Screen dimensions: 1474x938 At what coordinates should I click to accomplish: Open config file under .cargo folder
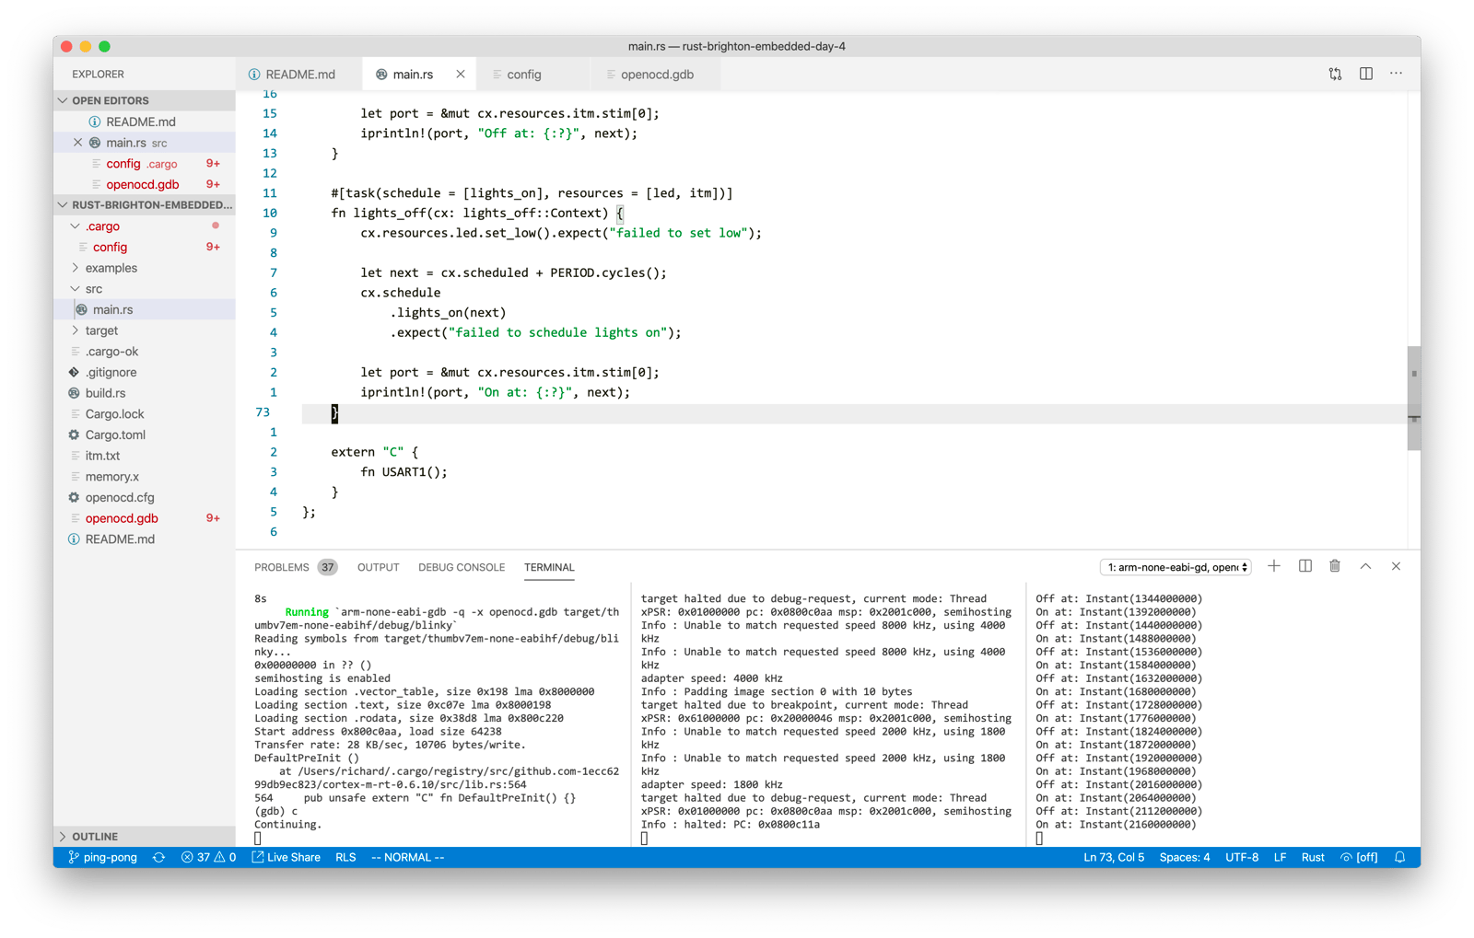(144, 247)
